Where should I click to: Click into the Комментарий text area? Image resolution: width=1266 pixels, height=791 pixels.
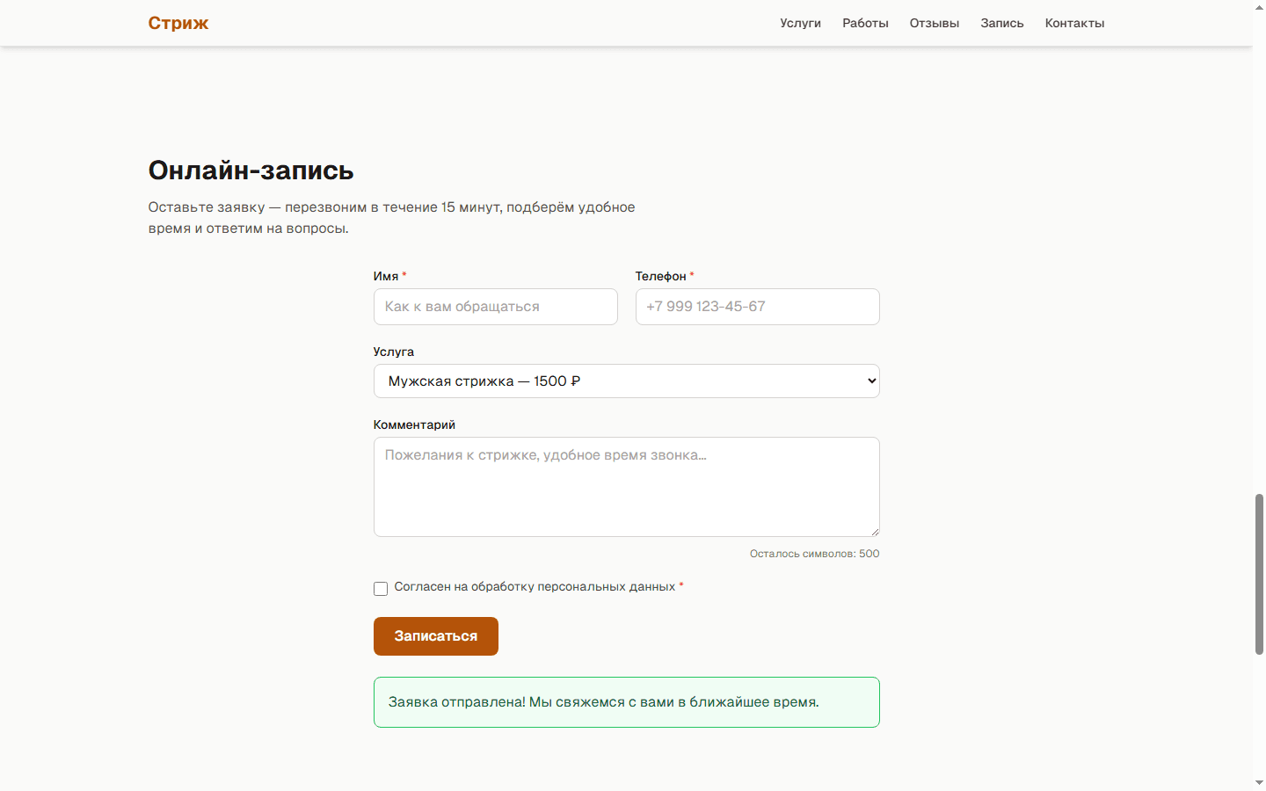coord(627,487)
